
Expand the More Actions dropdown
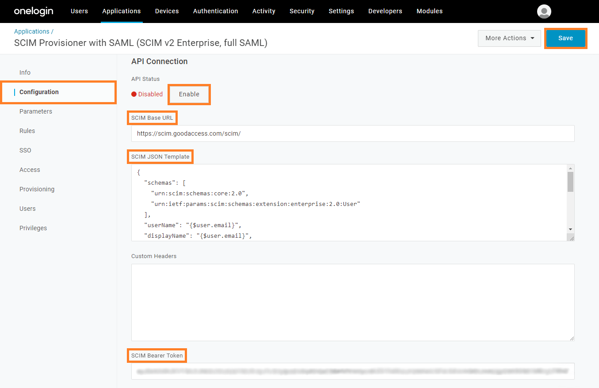point(510,38)
